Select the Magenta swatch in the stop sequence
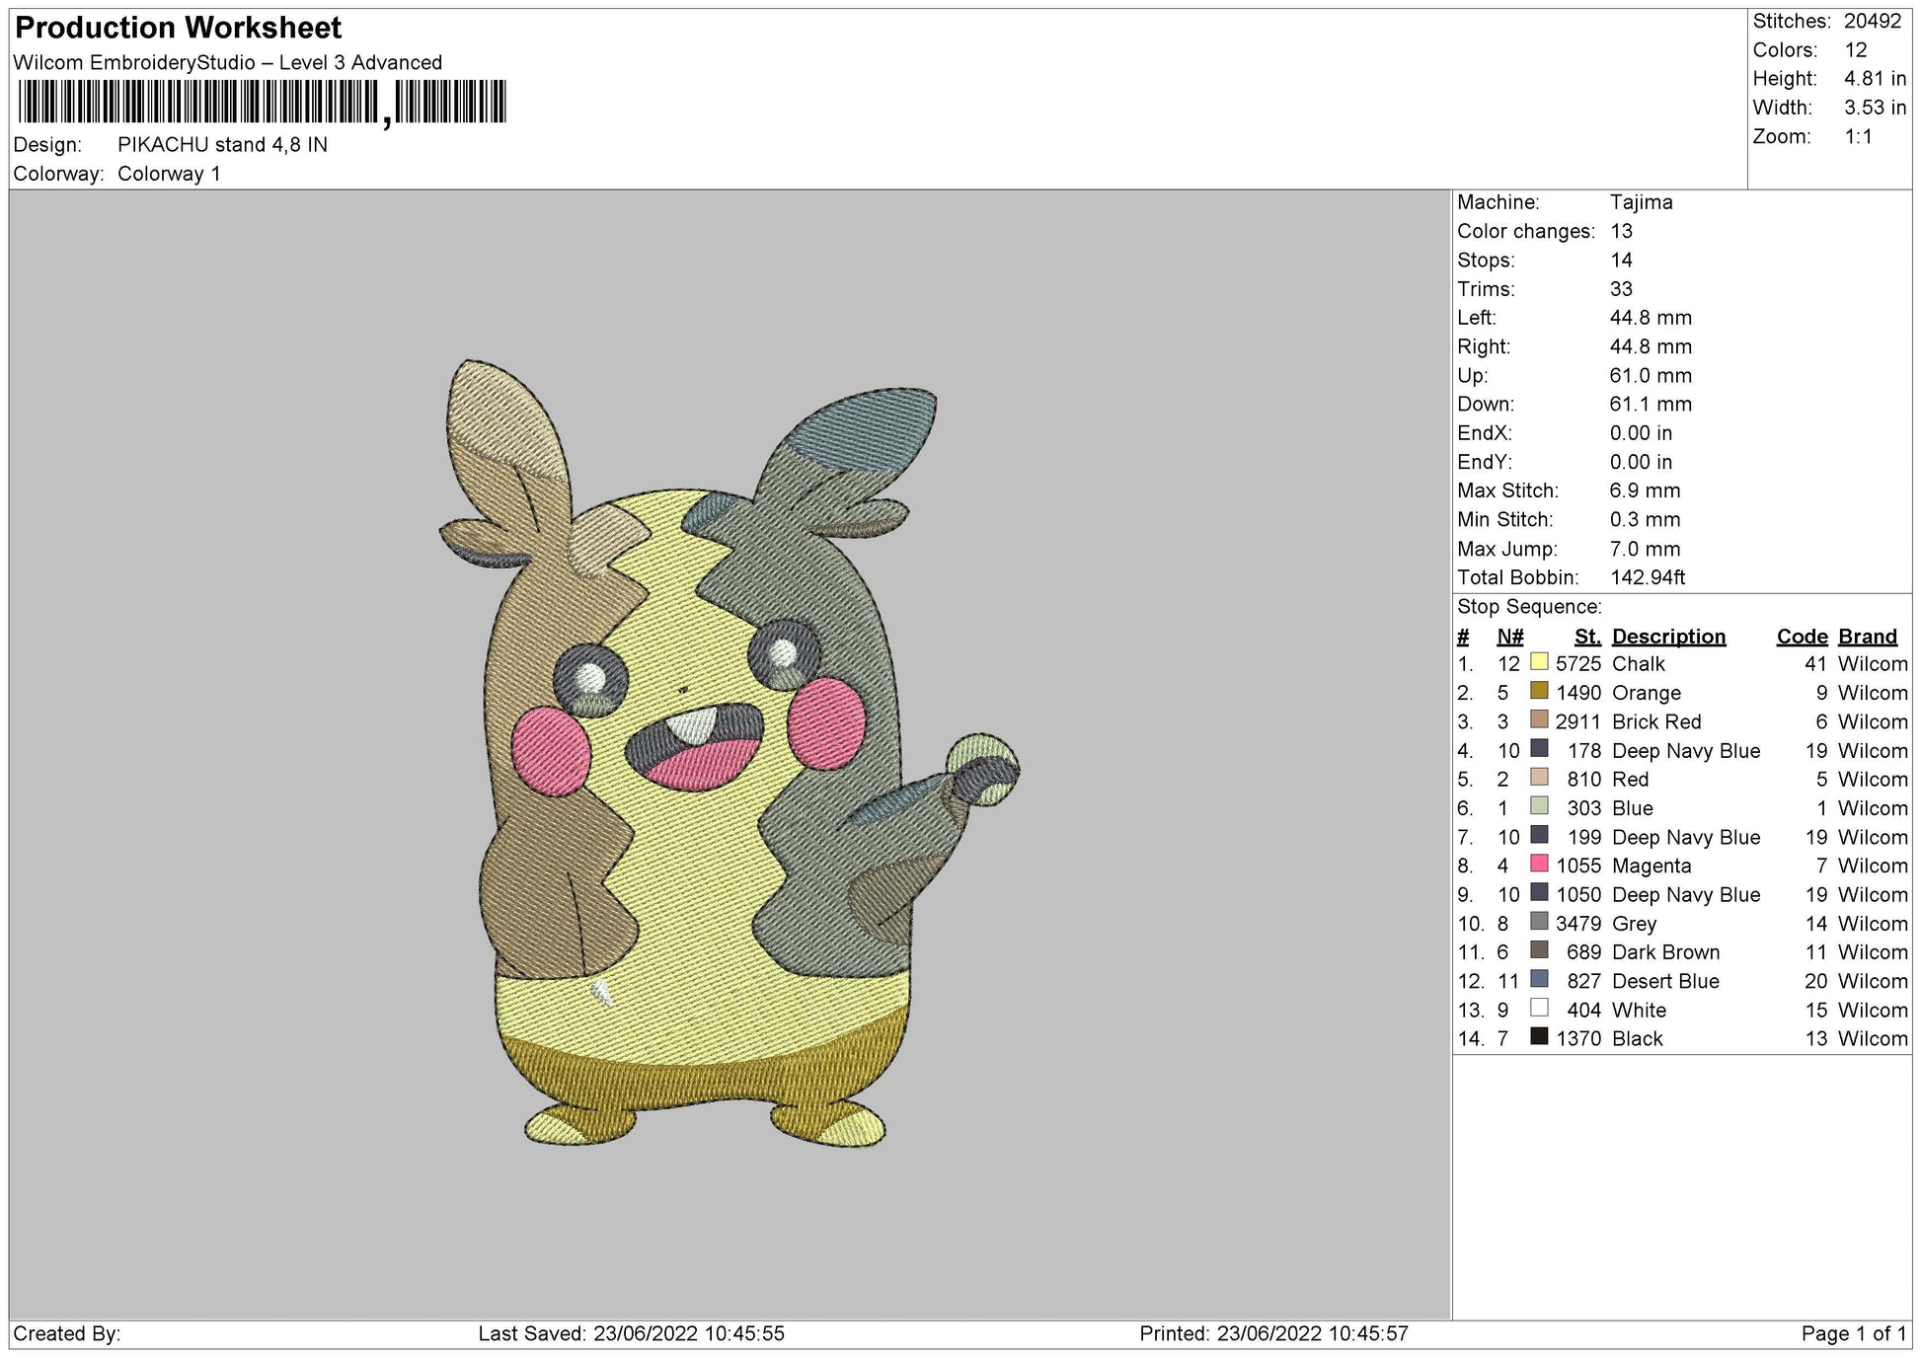Screen dimensions: 1921x1357 tap(1540, 866)
